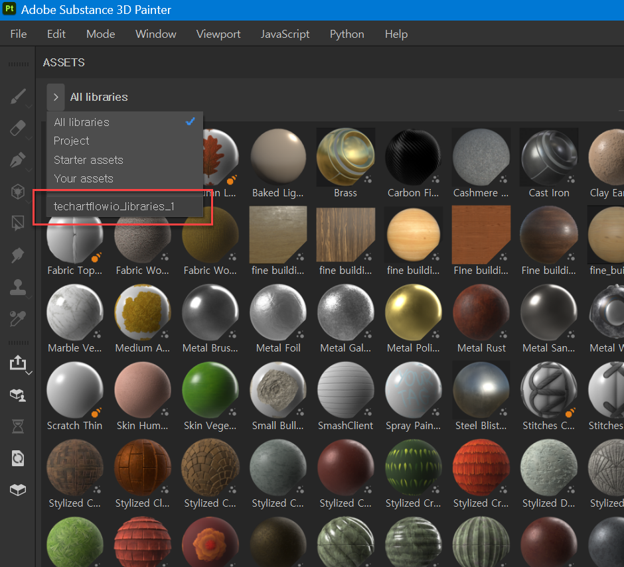The width and height of the screenshot is (624, 567).
Task: Choose Project in the library list
Action: tap(125, 141)
